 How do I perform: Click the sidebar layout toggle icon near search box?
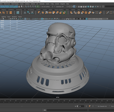103,6
